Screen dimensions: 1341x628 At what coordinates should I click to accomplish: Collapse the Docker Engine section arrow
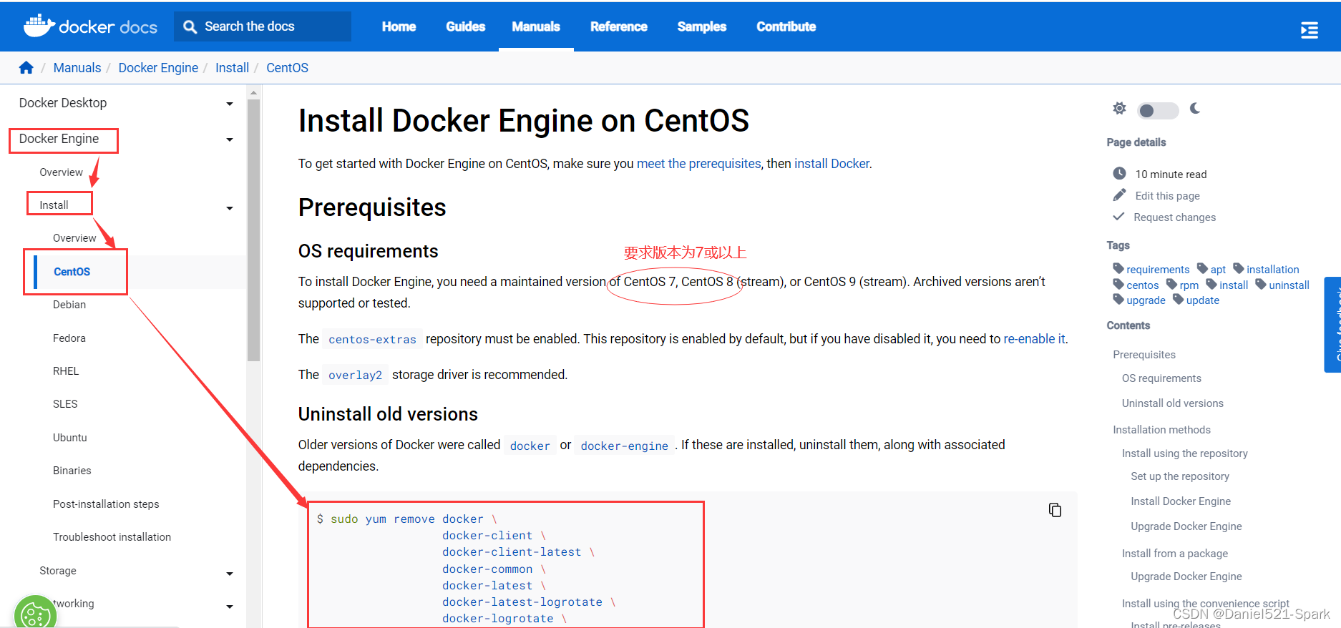pyautogui.click(x=230, y=139)
